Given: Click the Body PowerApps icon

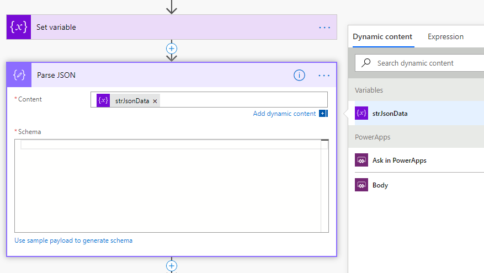Looking at the screenshot, I should (361, 185).
